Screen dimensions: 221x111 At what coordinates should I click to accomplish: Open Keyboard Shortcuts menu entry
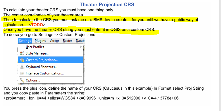click(50, 67)
